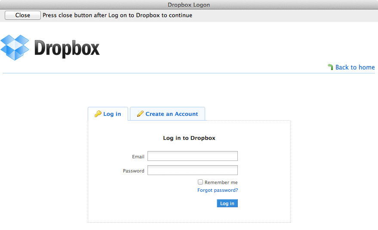Click 'Press close button after Log on' instruction text

click(x=117, y=15)
